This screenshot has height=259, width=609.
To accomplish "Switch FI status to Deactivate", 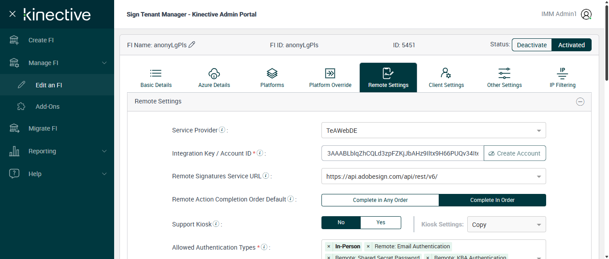I will [x=531, y=45].
